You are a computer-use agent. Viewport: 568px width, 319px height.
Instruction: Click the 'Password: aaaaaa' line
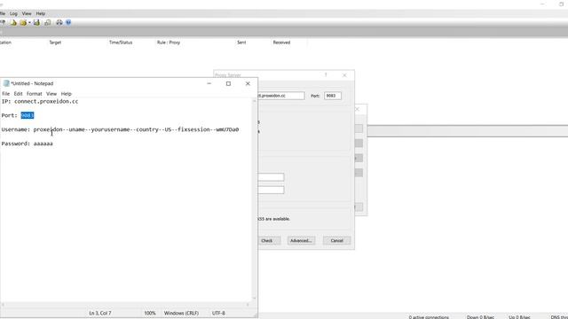coord(28,144)
